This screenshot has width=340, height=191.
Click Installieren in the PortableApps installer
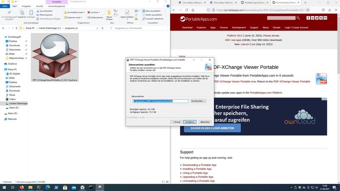(190, 122)
